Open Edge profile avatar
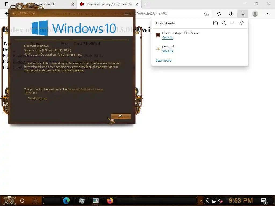275x206 pixels. [x=255, y=14]
